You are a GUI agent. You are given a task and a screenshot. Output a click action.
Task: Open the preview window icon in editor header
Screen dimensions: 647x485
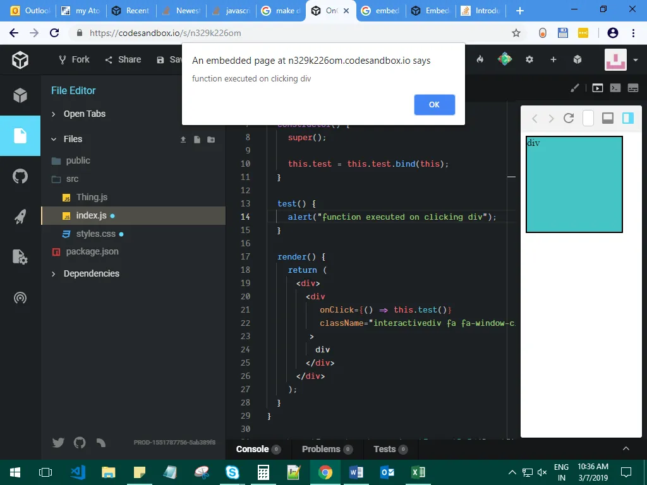[598, 88]
